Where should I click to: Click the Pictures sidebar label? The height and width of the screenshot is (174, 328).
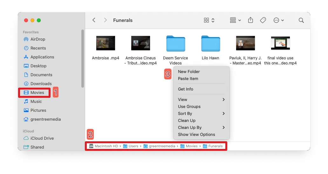click(38, 110)
